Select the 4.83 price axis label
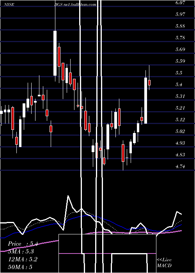 (180, 154)
